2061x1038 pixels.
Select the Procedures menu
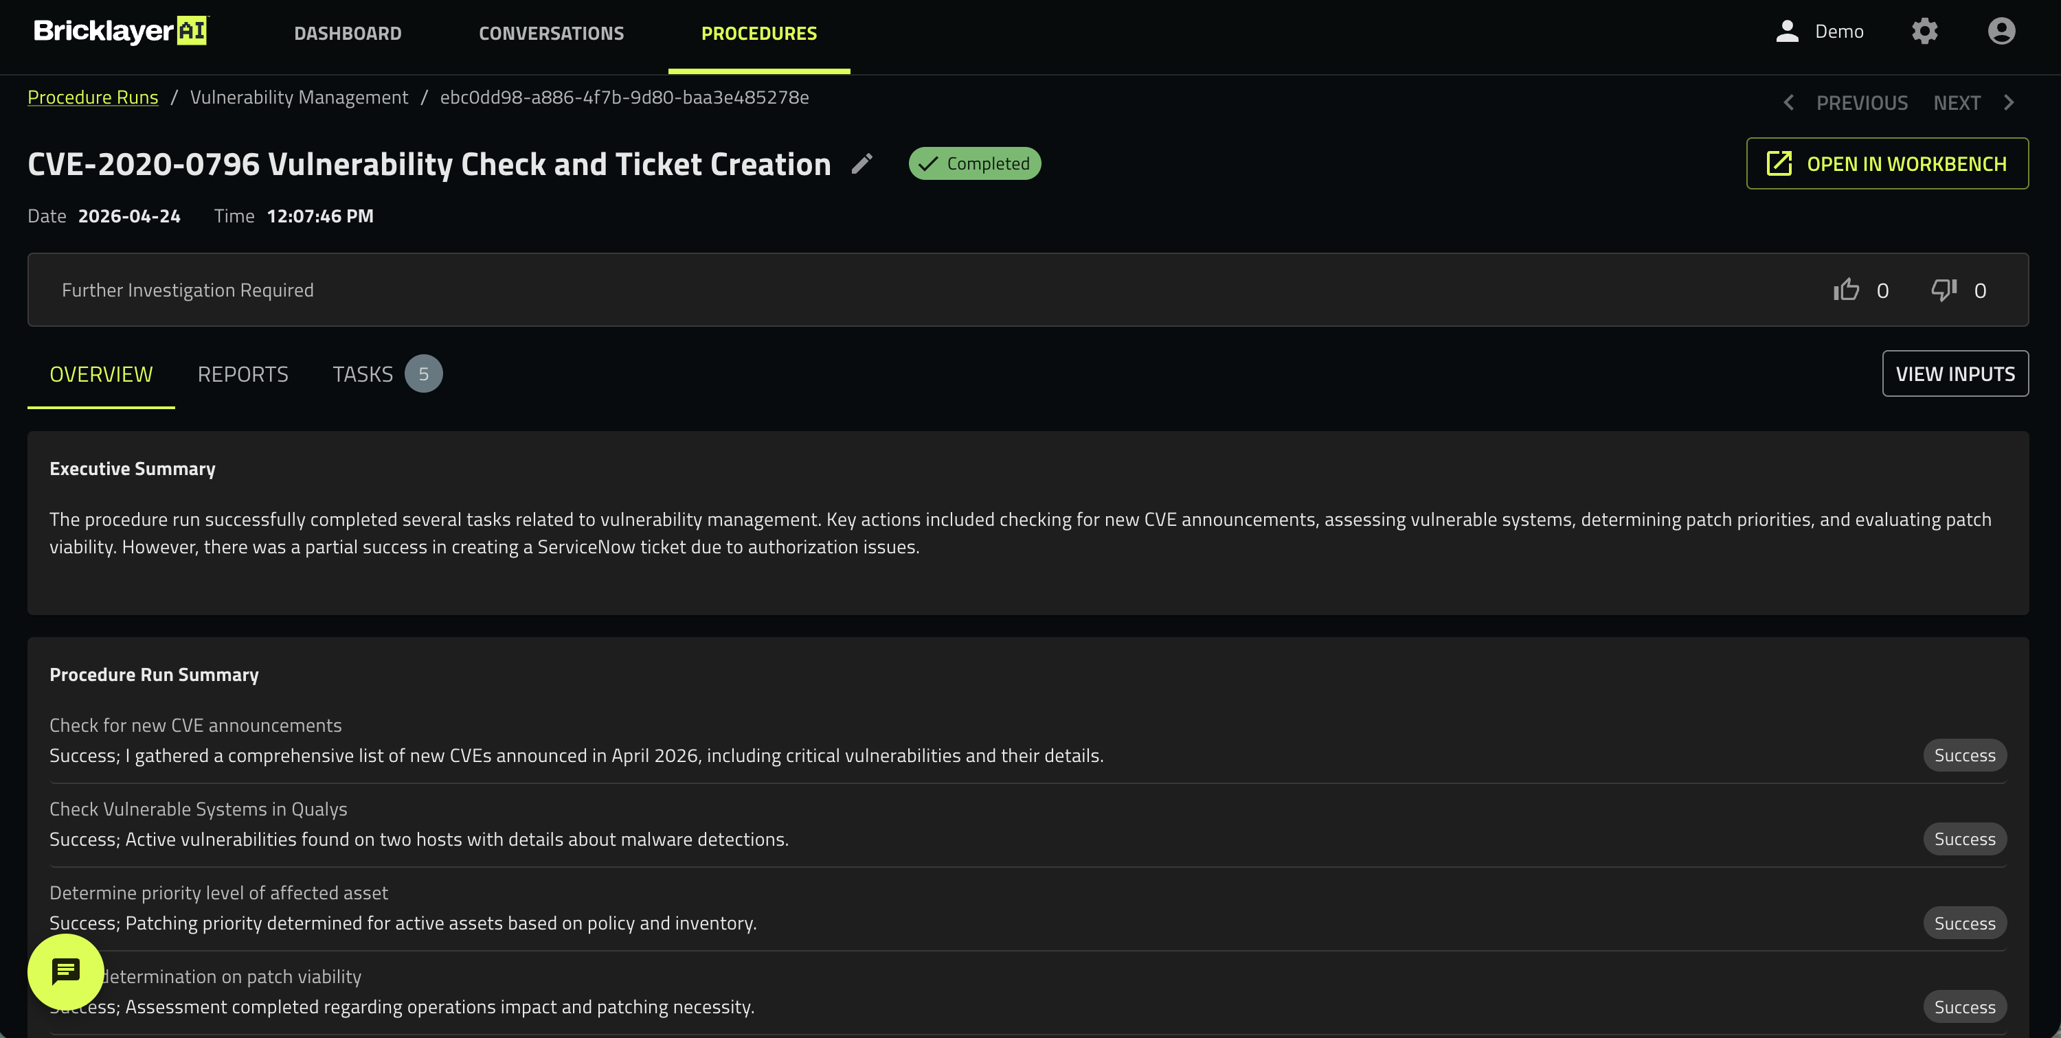[758, 33]
